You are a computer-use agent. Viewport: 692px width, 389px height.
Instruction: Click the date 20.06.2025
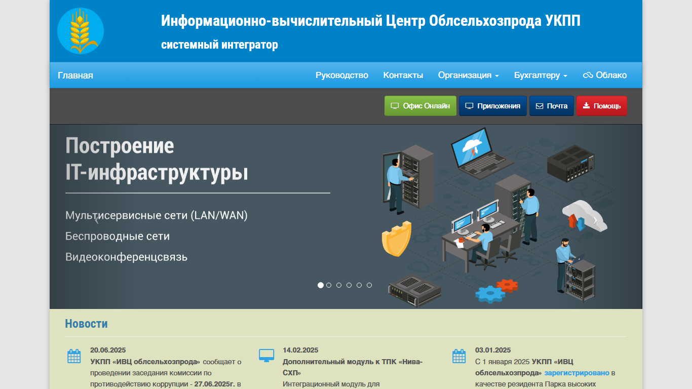tap(108, 350)
